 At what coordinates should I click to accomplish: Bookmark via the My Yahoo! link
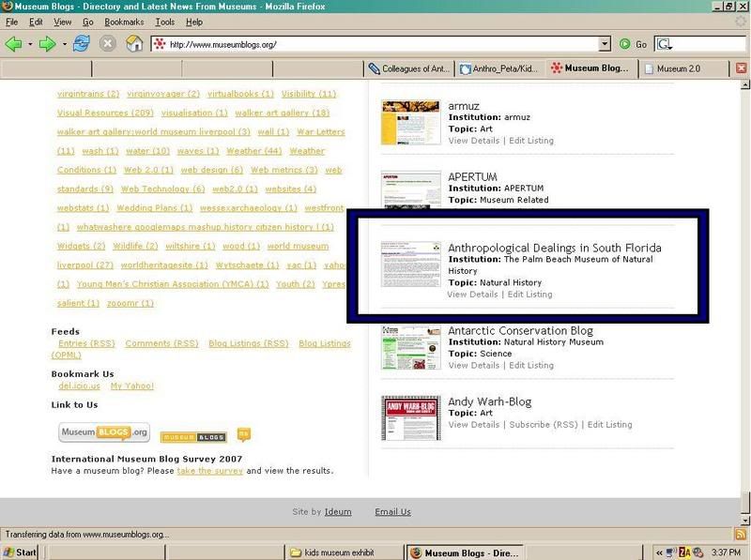coord(132,386)
